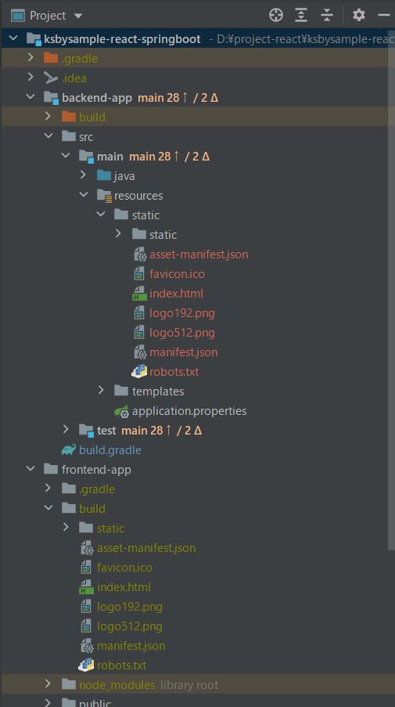This screenshot has width=395, height=707.
Task: Select the red logo512.png file
Action: (x=182, y=333)
